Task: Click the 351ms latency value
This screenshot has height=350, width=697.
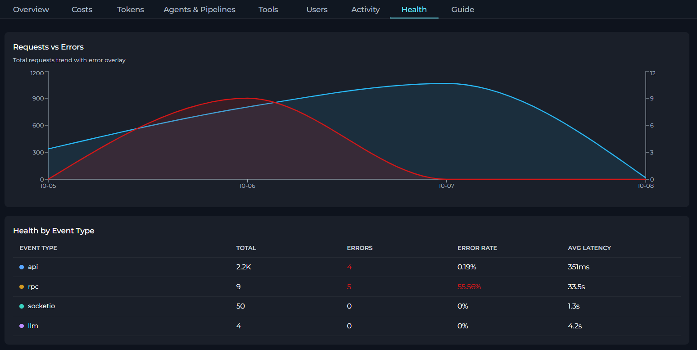Action: [x=579, y=267]
